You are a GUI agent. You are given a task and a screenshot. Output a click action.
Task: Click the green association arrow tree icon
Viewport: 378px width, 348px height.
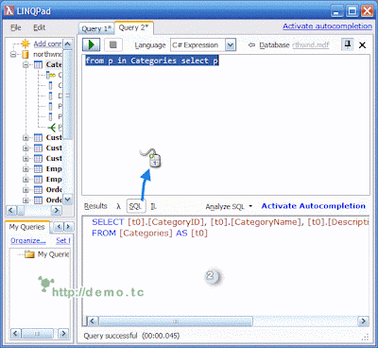pos(51,128)
